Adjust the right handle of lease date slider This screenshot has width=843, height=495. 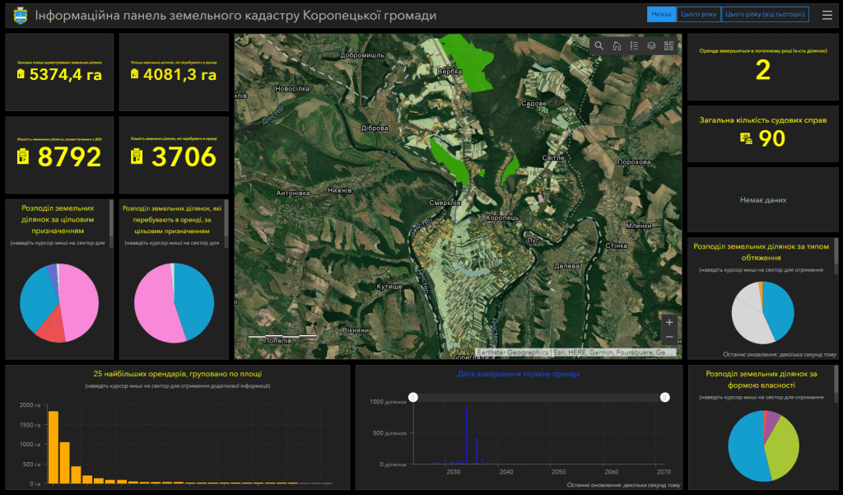coord(665,397)
